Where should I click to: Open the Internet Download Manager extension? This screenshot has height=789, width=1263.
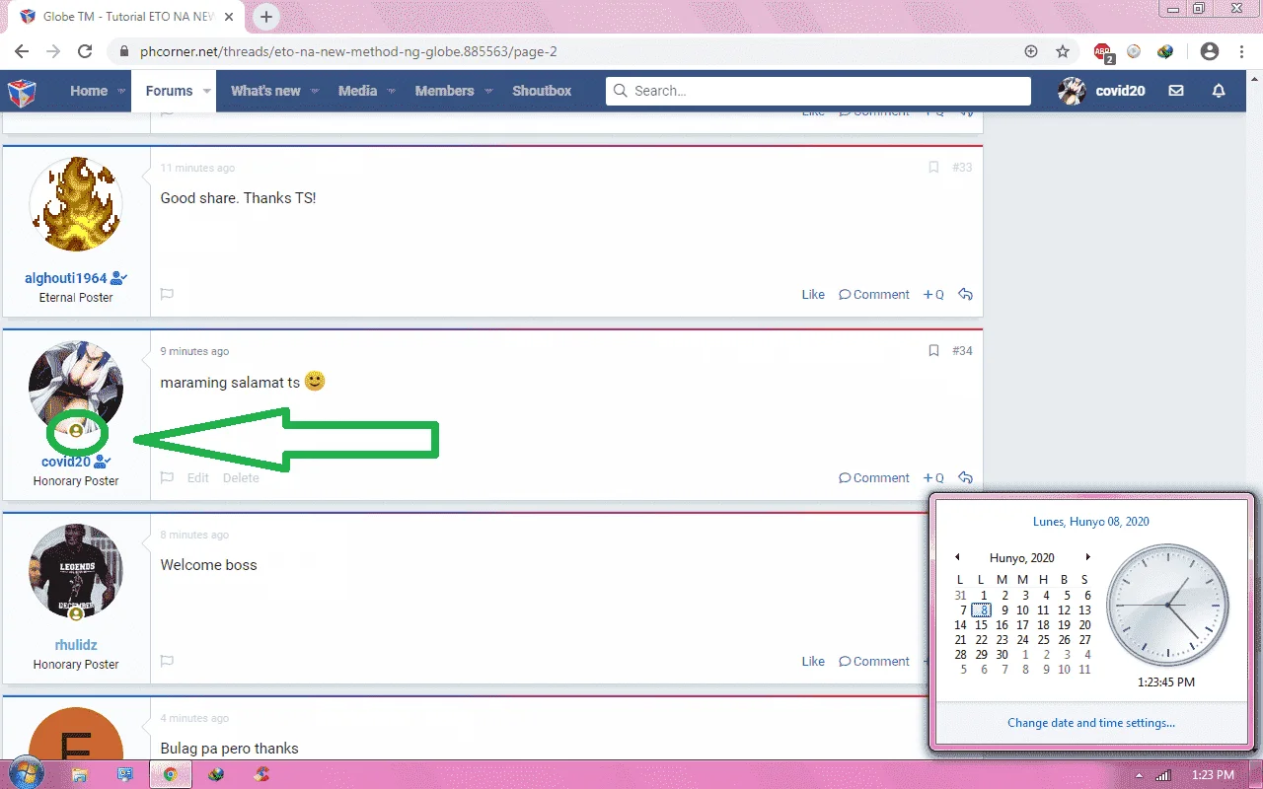(x=1165, y=51)
